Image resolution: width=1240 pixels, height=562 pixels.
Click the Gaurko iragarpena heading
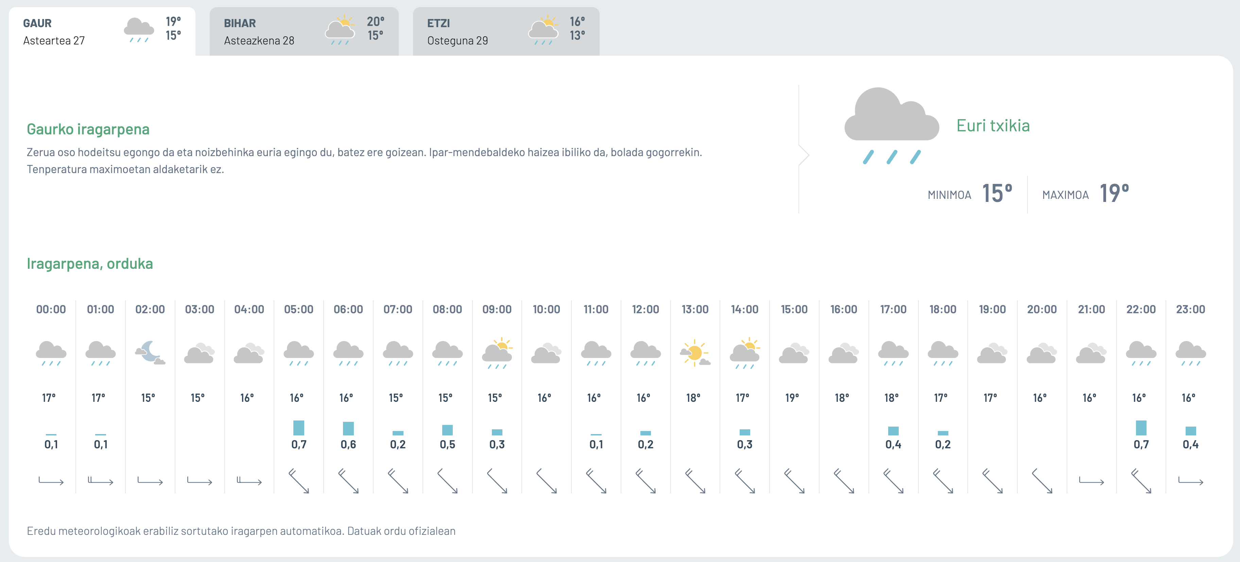[88, 129]
